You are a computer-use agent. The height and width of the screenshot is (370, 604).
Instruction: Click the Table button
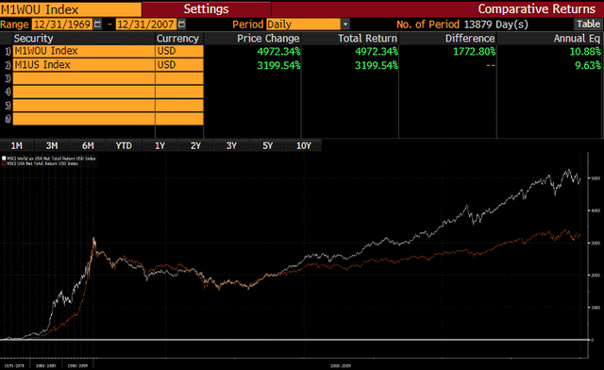588,24
